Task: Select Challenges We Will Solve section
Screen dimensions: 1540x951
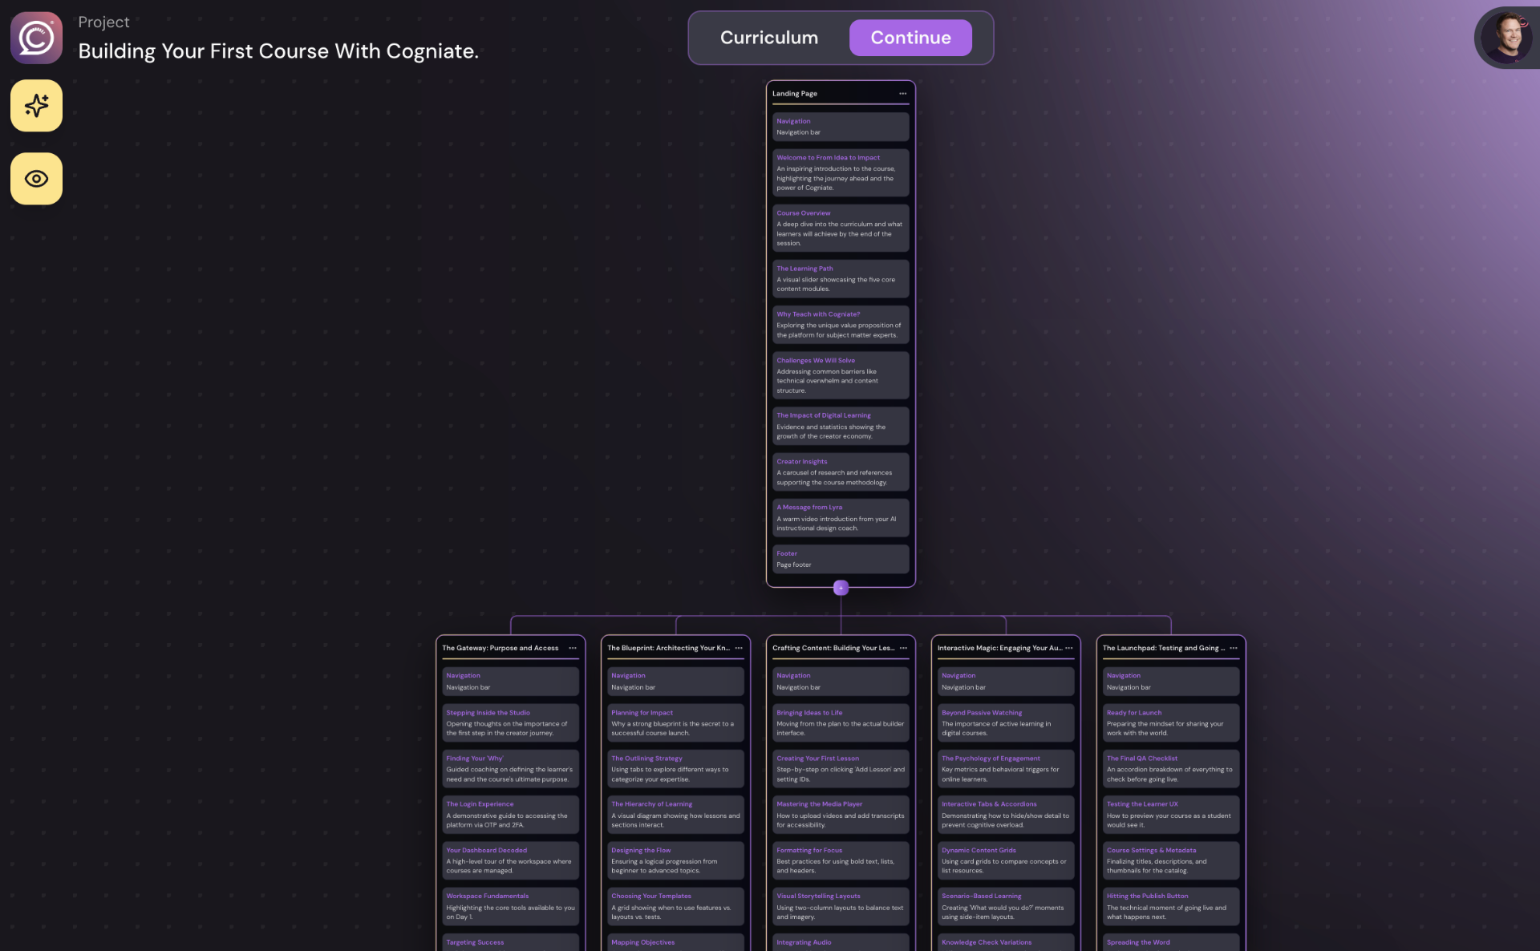Action: tap(841, 375)
